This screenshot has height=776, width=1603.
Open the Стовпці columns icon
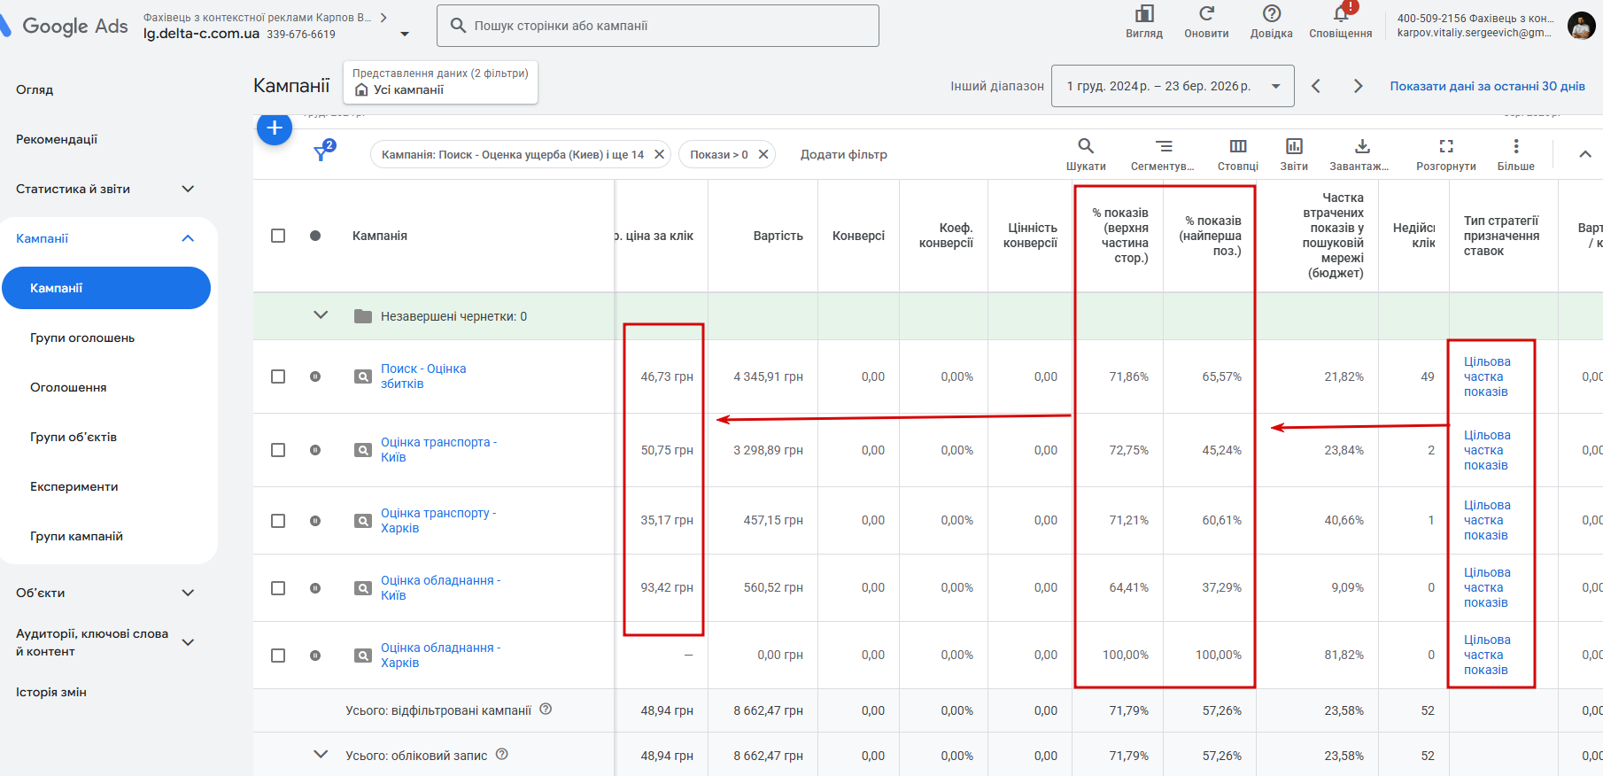point(1237,147)
